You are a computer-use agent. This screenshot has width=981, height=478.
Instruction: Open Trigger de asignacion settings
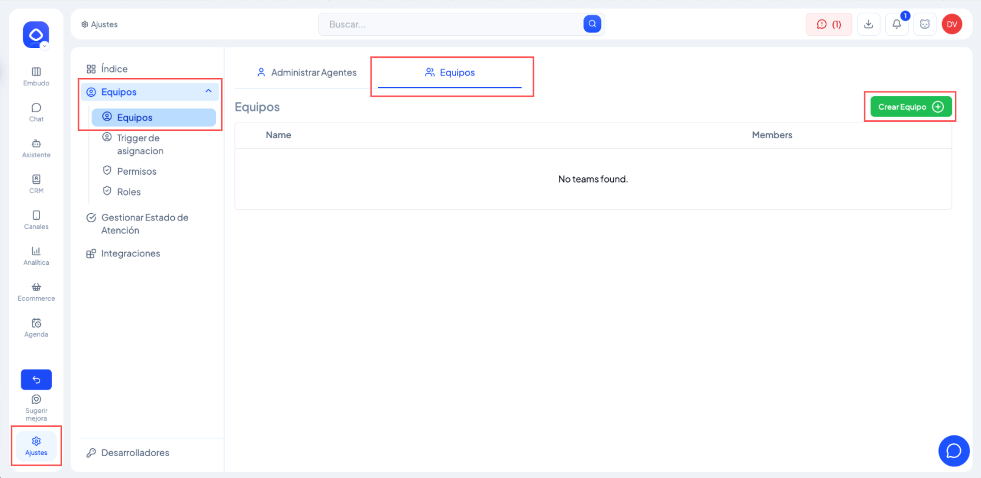[x=140, y=144]
